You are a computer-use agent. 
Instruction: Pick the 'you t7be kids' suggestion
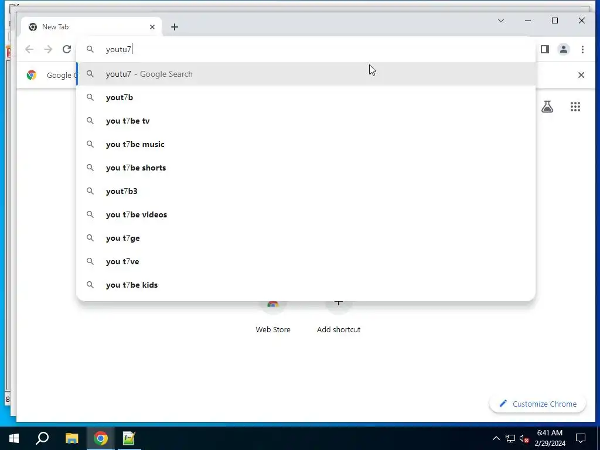[x=306, y=285]
